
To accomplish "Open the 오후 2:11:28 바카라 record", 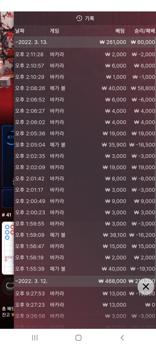I will point(85,54).
